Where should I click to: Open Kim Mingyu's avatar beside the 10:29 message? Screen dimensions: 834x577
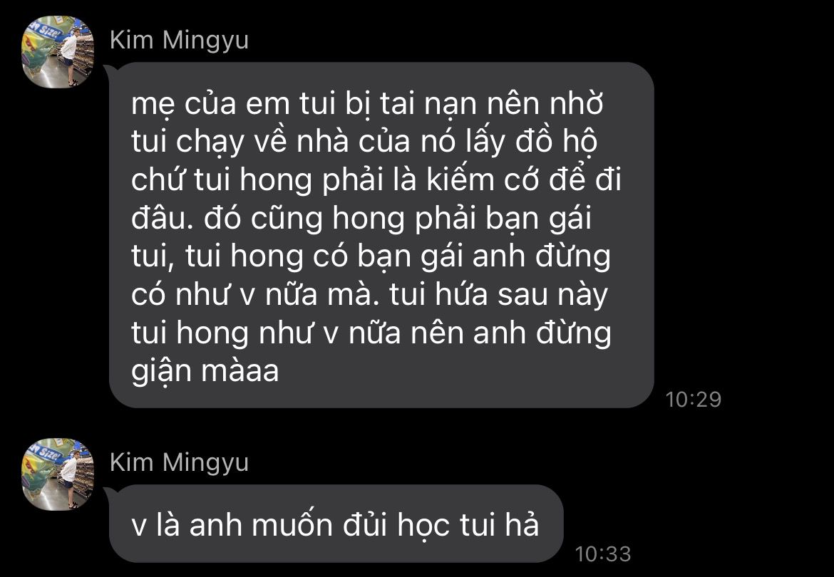click(58, 51)
